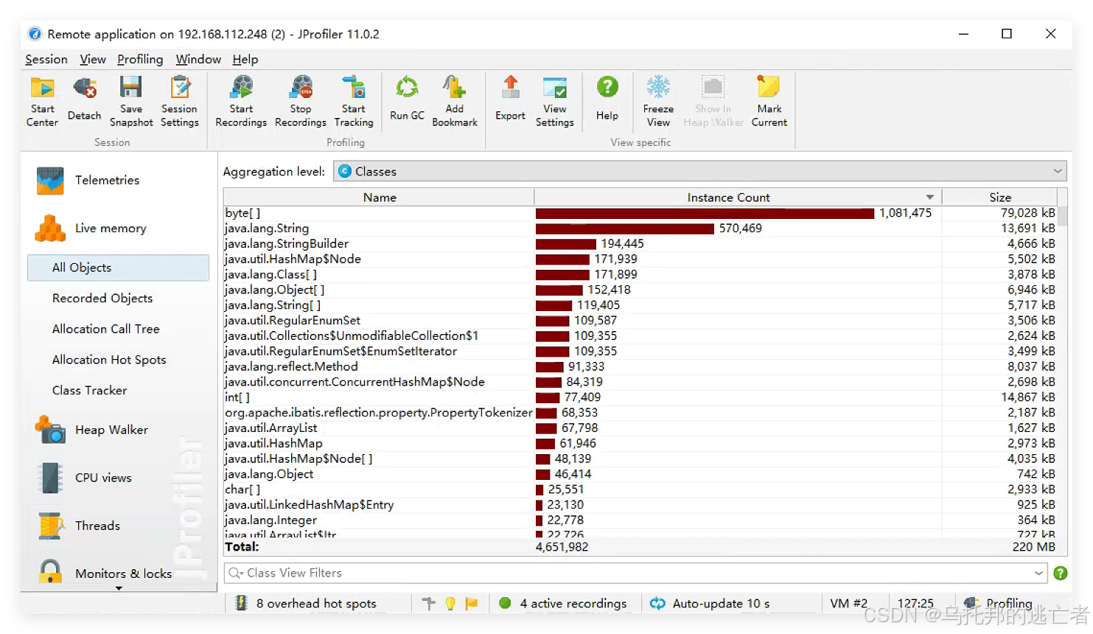
Task: Click magnifier dropdown in filter field
Action: click(236, 573)
